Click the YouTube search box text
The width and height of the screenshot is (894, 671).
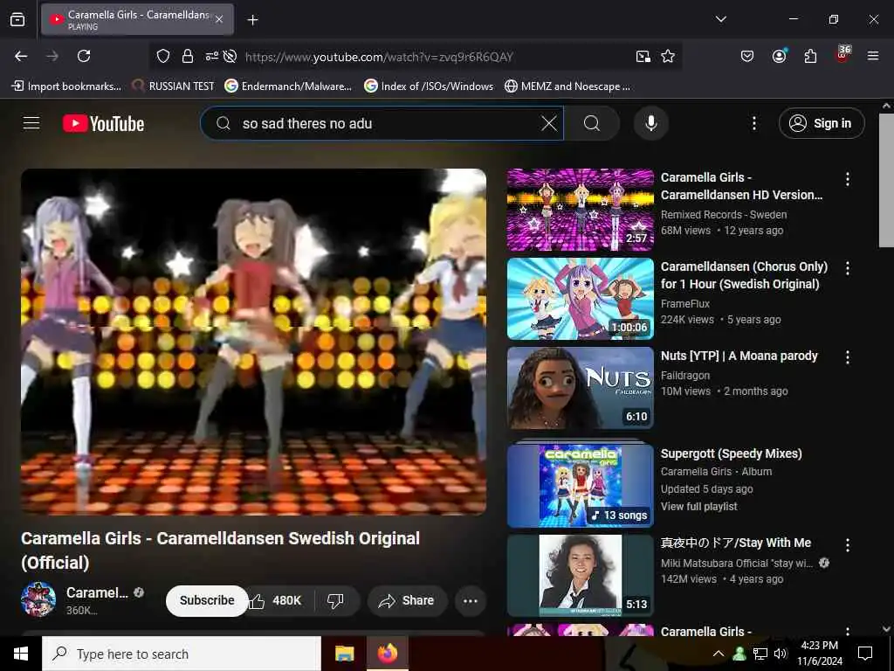[x=307, y=123]
